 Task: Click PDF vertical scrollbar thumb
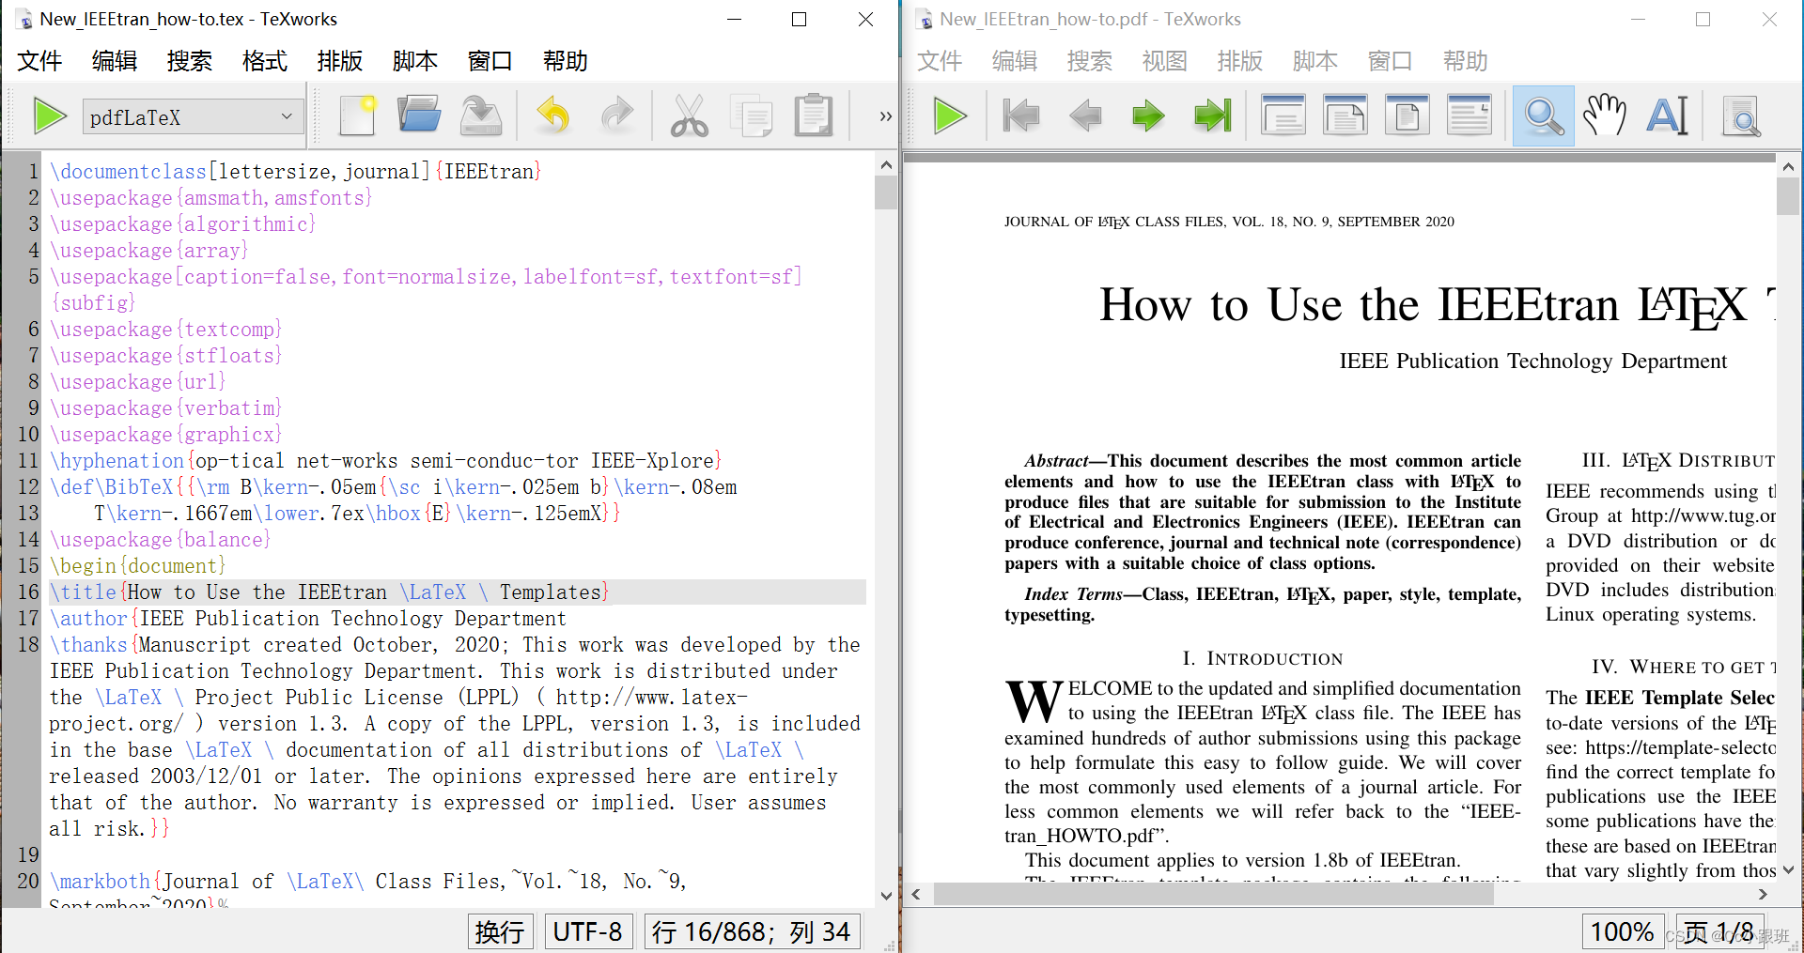pos(1787,196)
